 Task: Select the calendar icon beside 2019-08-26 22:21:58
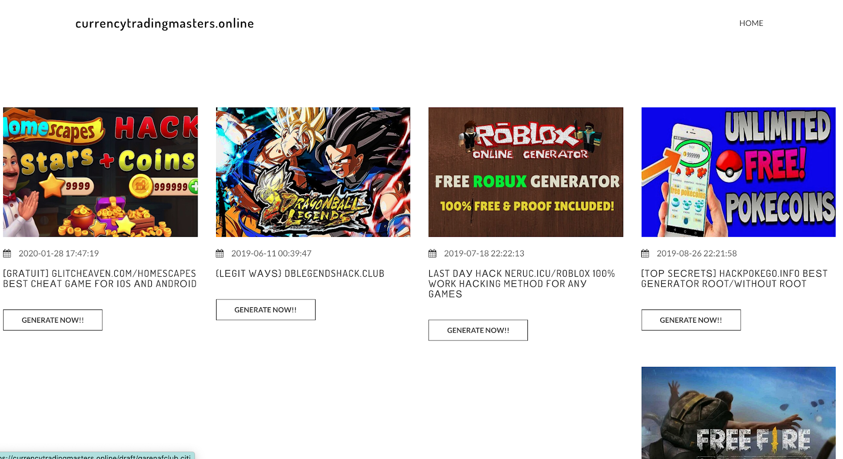pos(645,254)
